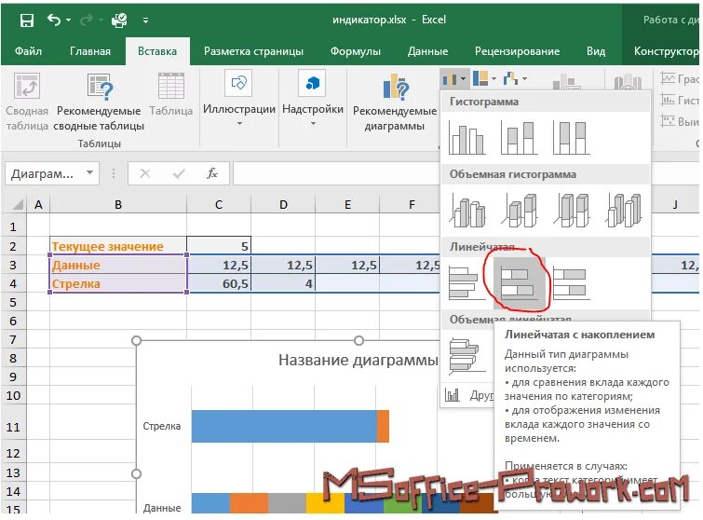Screen dimensions: 703x520
Task: Open the Вид tab
Action: [596, 51]
